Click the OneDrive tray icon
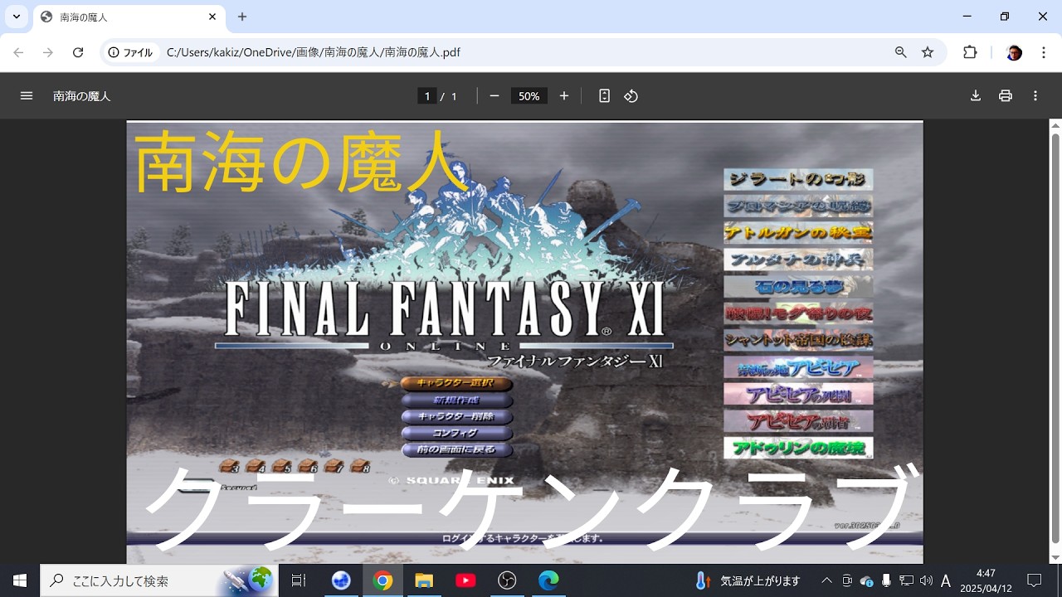1062x597 pixels. [867, 580]
